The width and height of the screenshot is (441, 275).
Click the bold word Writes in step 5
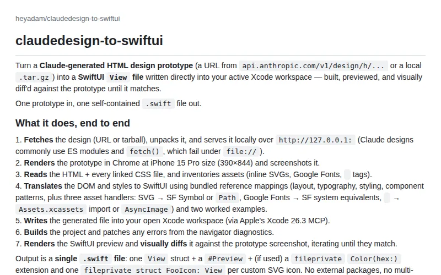36,221
